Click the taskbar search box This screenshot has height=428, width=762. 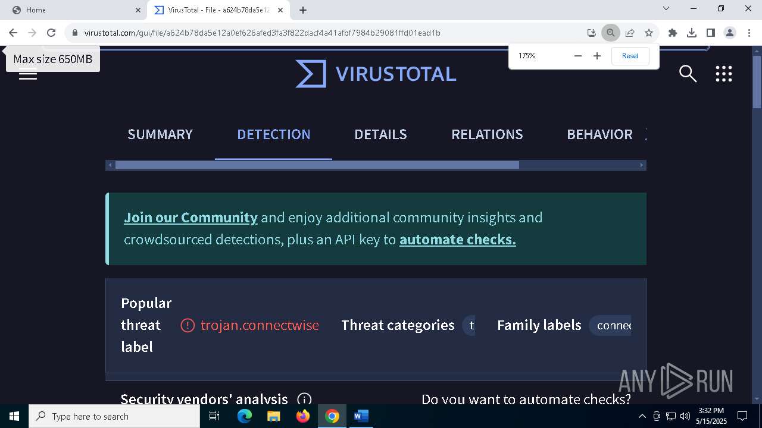[114, 416]
